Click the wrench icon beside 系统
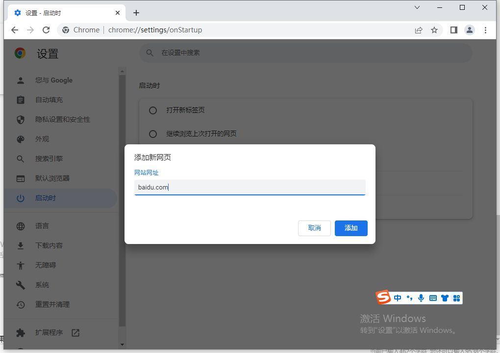Screen dimensions: 500x353 (x=21, y=285)
